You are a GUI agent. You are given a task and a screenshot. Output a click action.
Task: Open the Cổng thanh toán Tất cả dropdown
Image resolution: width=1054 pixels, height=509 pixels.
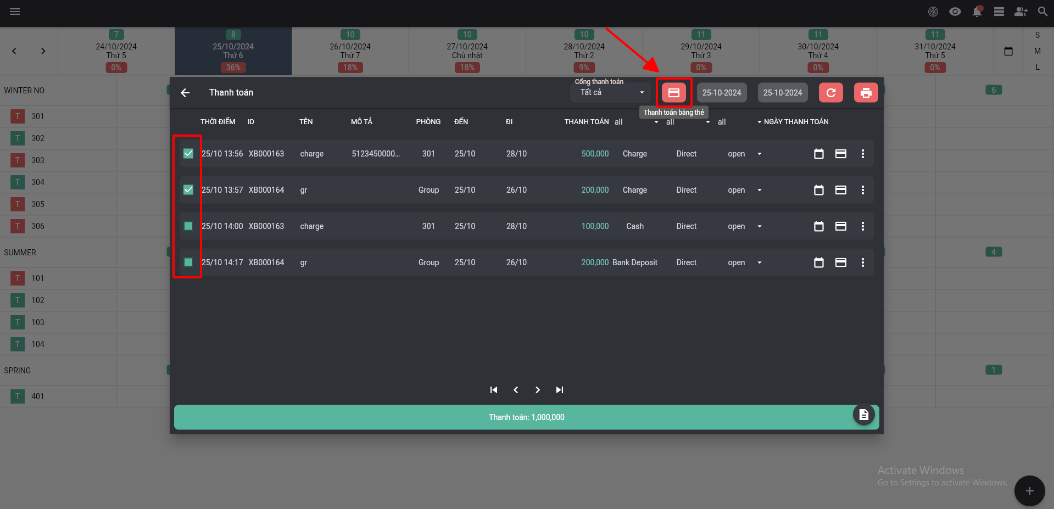tap(611, 92)
